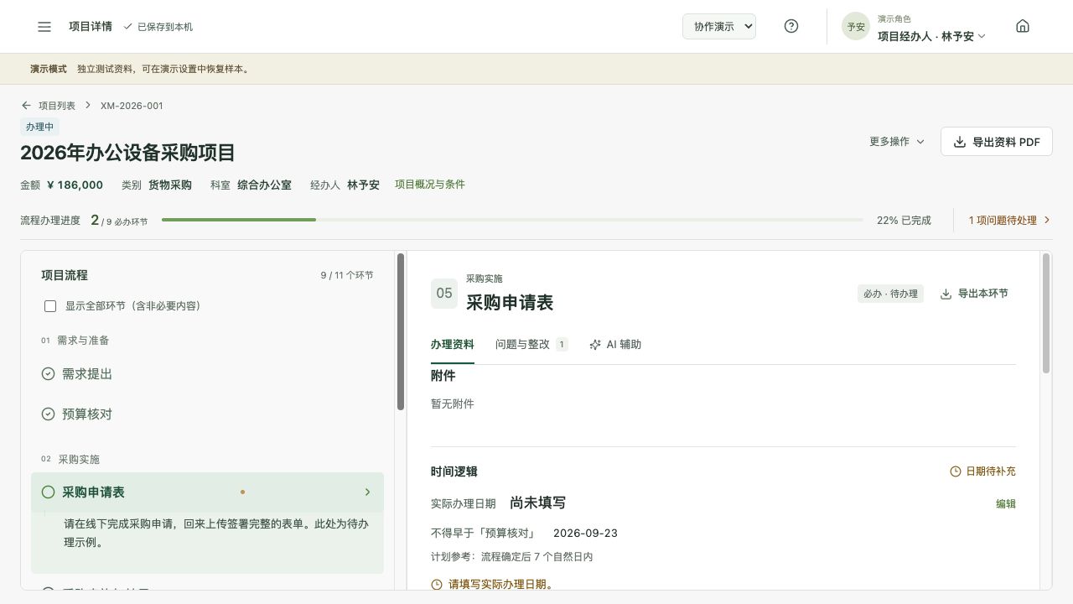
Task: Open the 项目概况与条件 link
Action: 430,185
